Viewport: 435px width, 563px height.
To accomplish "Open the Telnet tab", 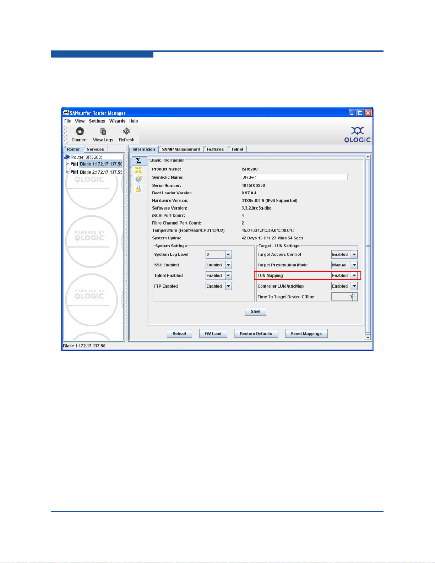I will (x=237, y=150).
